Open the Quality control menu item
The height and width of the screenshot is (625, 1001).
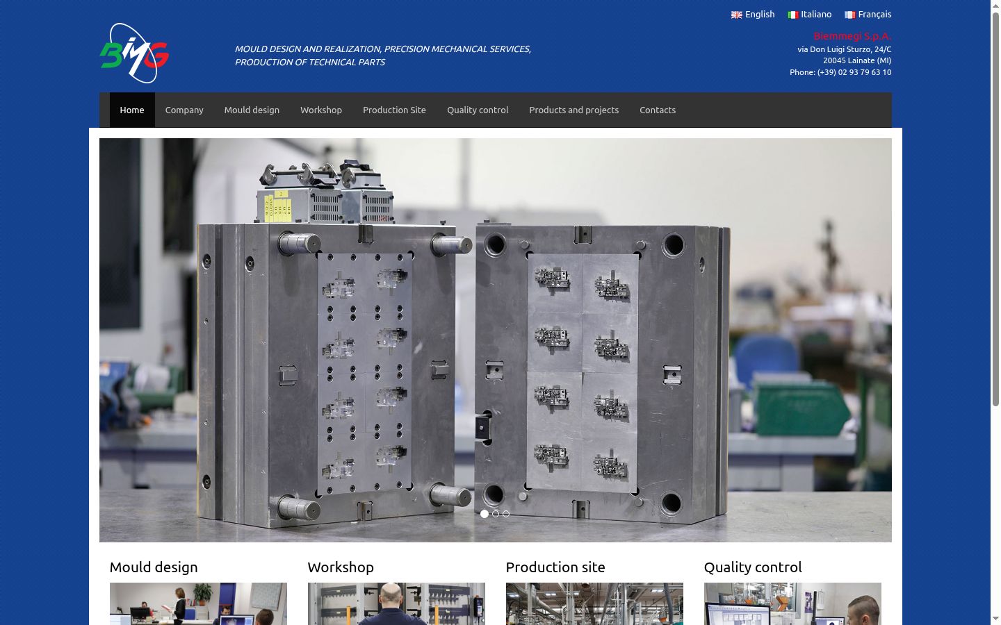pos(478,110)
